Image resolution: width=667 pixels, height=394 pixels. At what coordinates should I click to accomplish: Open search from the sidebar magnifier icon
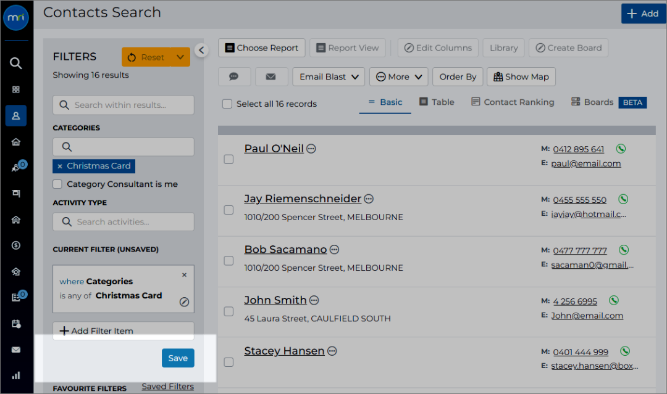pyautogui.click(x=15, y=64)
